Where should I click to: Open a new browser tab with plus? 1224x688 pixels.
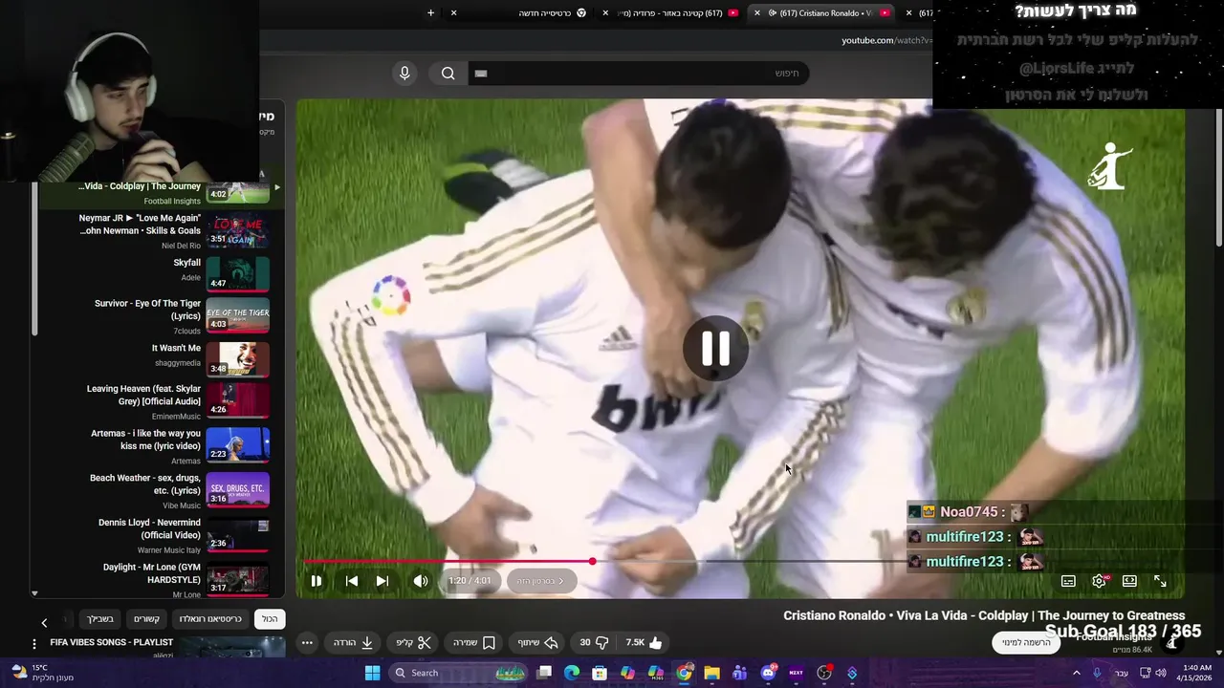click(x=430, y=13)
